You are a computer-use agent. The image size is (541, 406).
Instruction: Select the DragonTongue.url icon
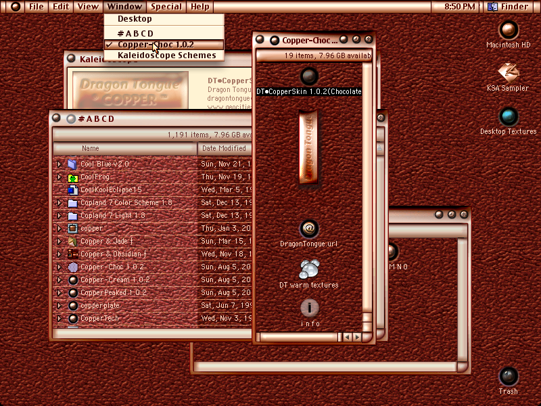click(x=309, y=229)
